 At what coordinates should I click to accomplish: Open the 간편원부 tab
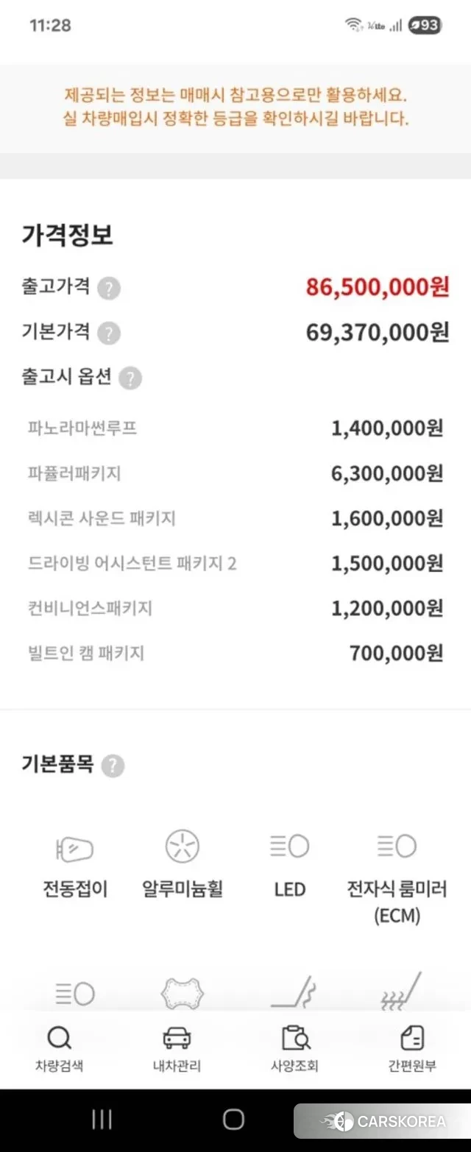412,1049
